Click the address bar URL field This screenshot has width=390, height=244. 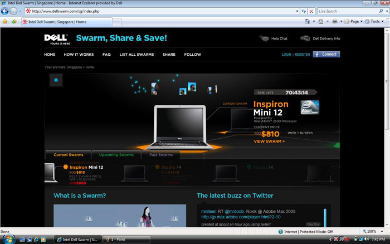click(x=159, y=11)
